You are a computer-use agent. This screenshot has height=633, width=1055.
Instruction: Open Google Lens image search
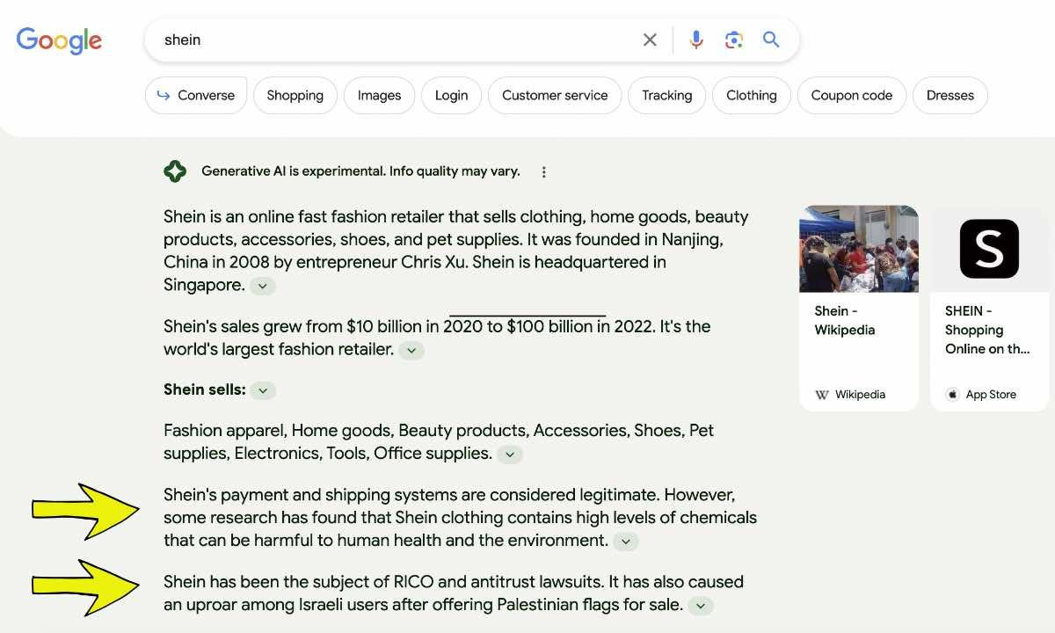734,40
